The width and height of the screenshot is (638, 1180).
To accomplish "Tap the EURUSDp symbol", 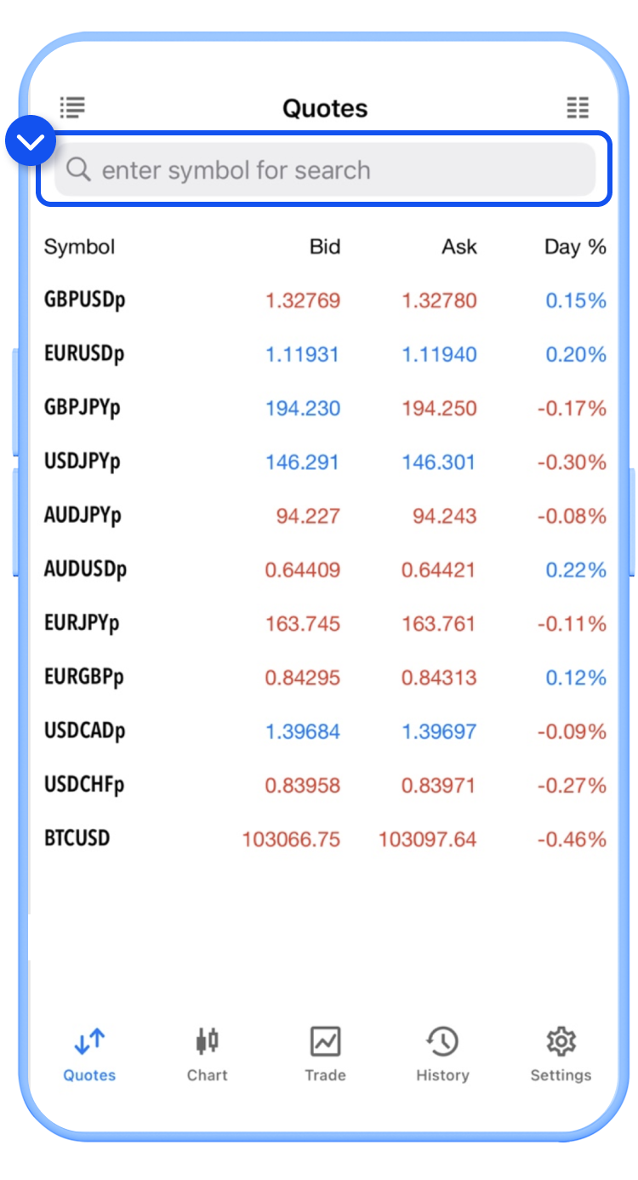I will click(84, 353).
